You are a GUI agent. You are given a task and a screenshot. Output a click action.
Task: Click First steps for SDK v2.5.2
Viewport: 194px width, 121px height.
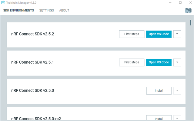tap(132, 34)
